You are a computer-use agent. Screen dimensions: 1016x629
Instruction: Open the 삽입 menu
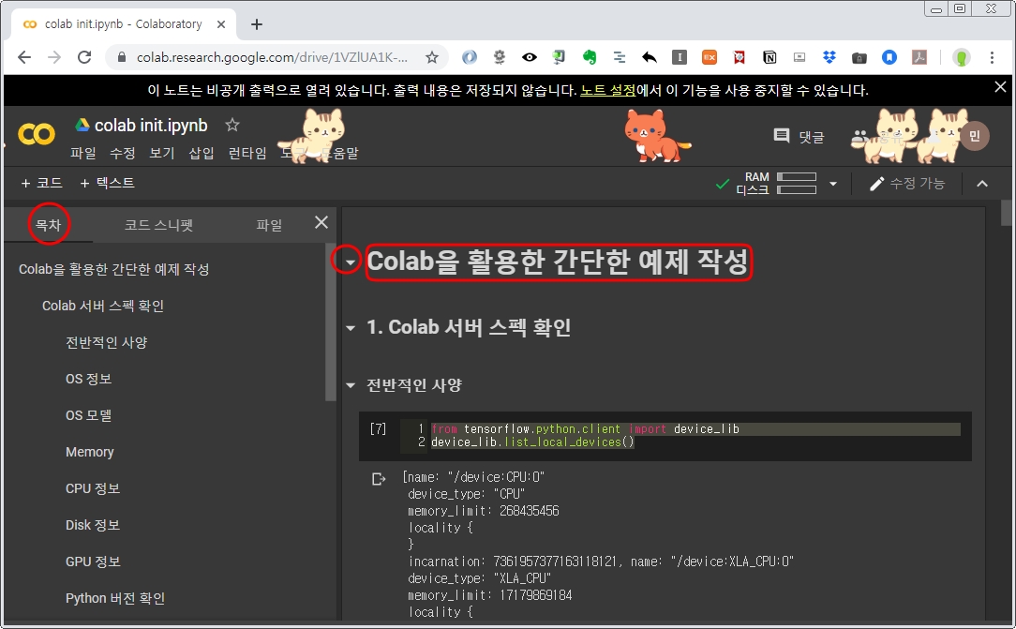pos(202,153)
